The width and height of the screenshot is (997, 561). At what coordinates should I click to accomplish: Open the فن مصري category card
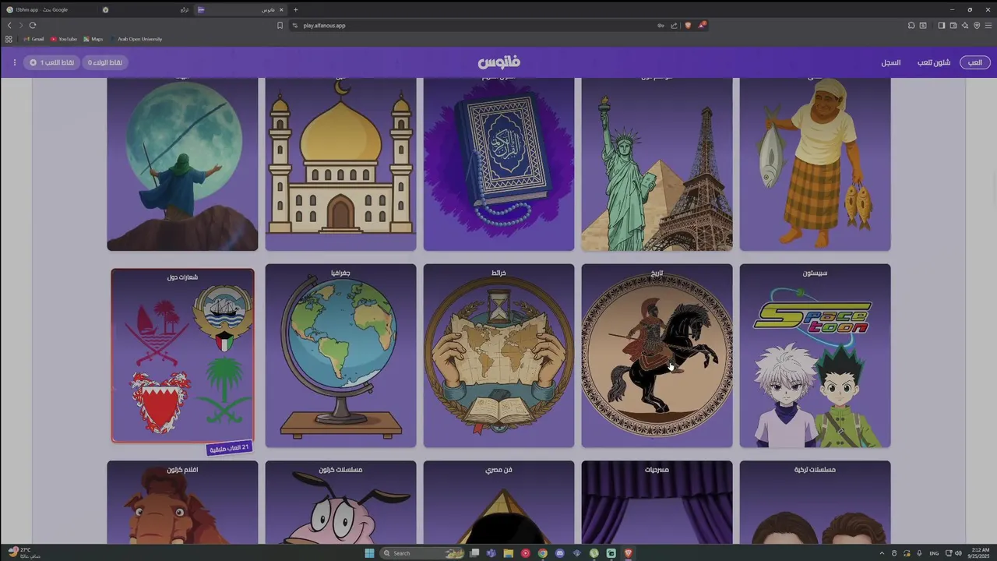[x=498, y=503]
